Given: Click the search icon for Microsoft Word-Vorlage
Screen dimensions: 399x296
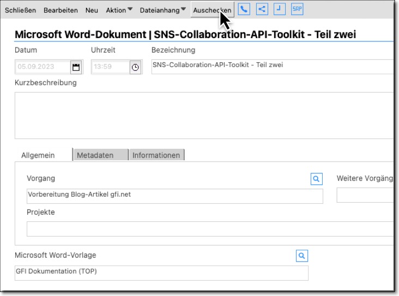Looking at the screenshot, I should (x=302, y=256).
